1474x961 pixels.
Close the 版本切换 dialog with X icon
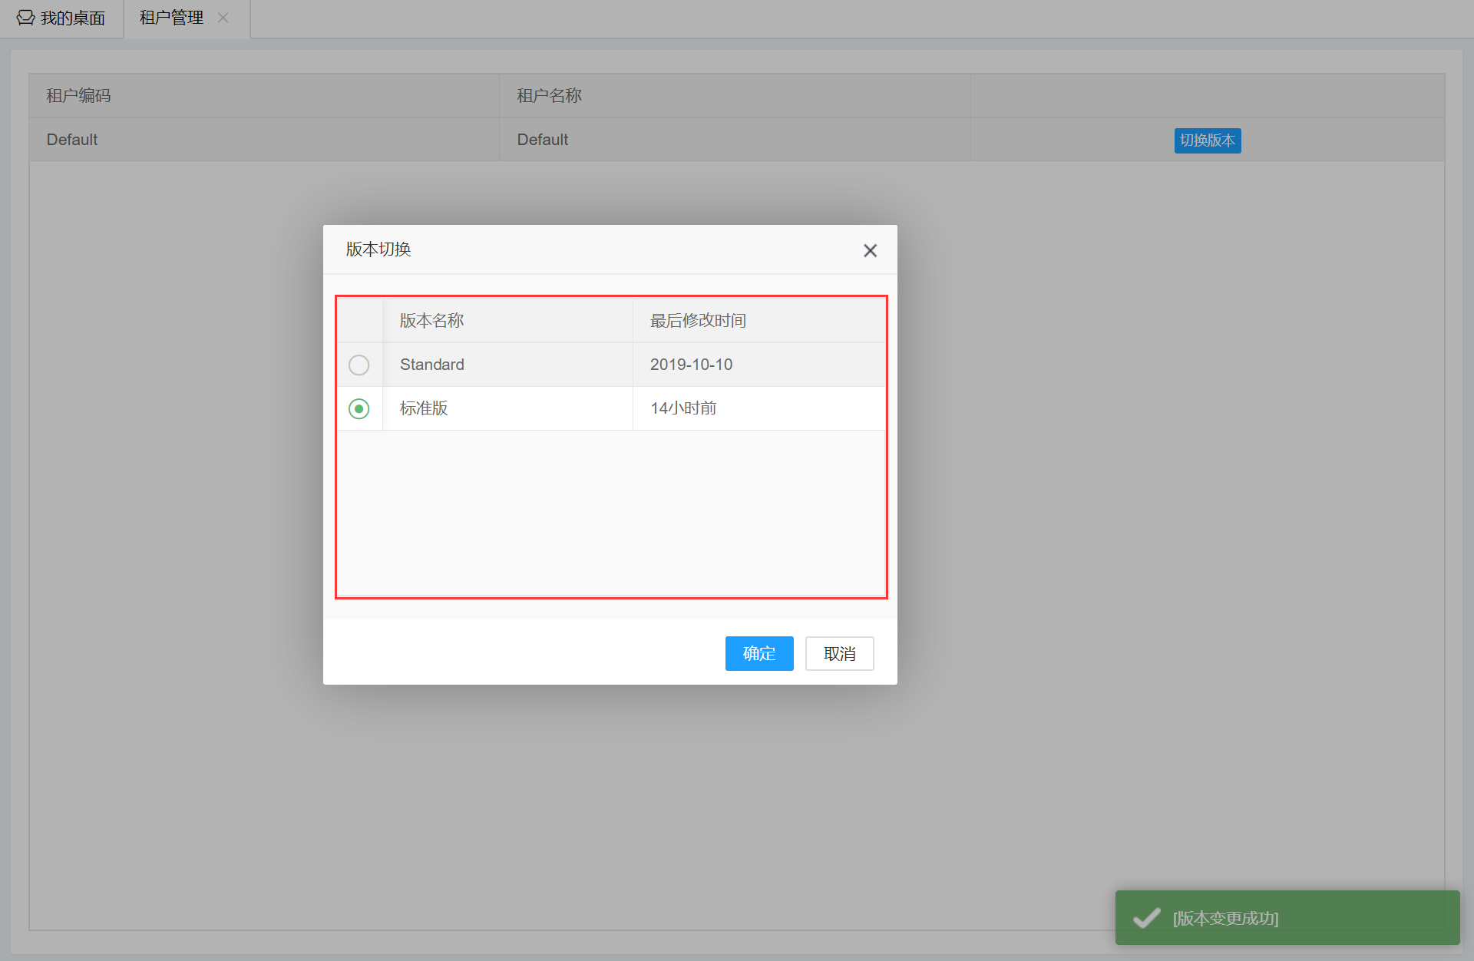coord(870,251)
